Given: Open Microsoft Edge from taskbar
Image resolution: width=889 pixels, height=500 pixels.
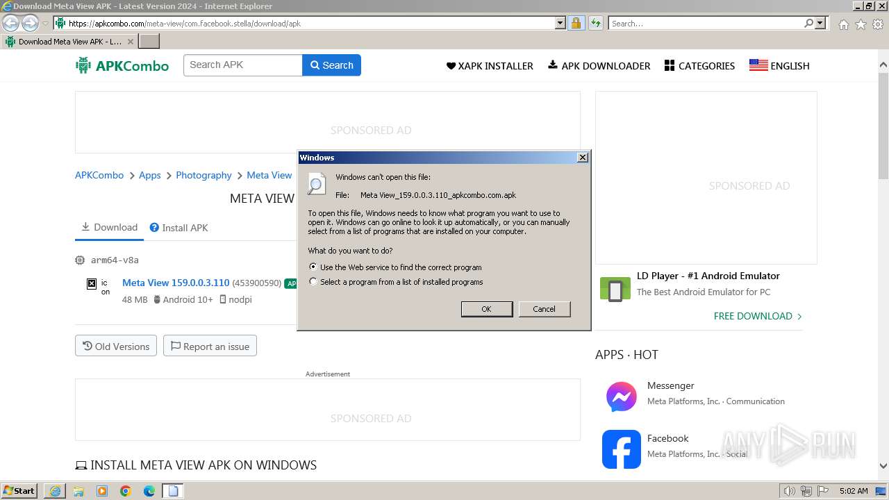Looking at the screenshot, I should (149, 491).
